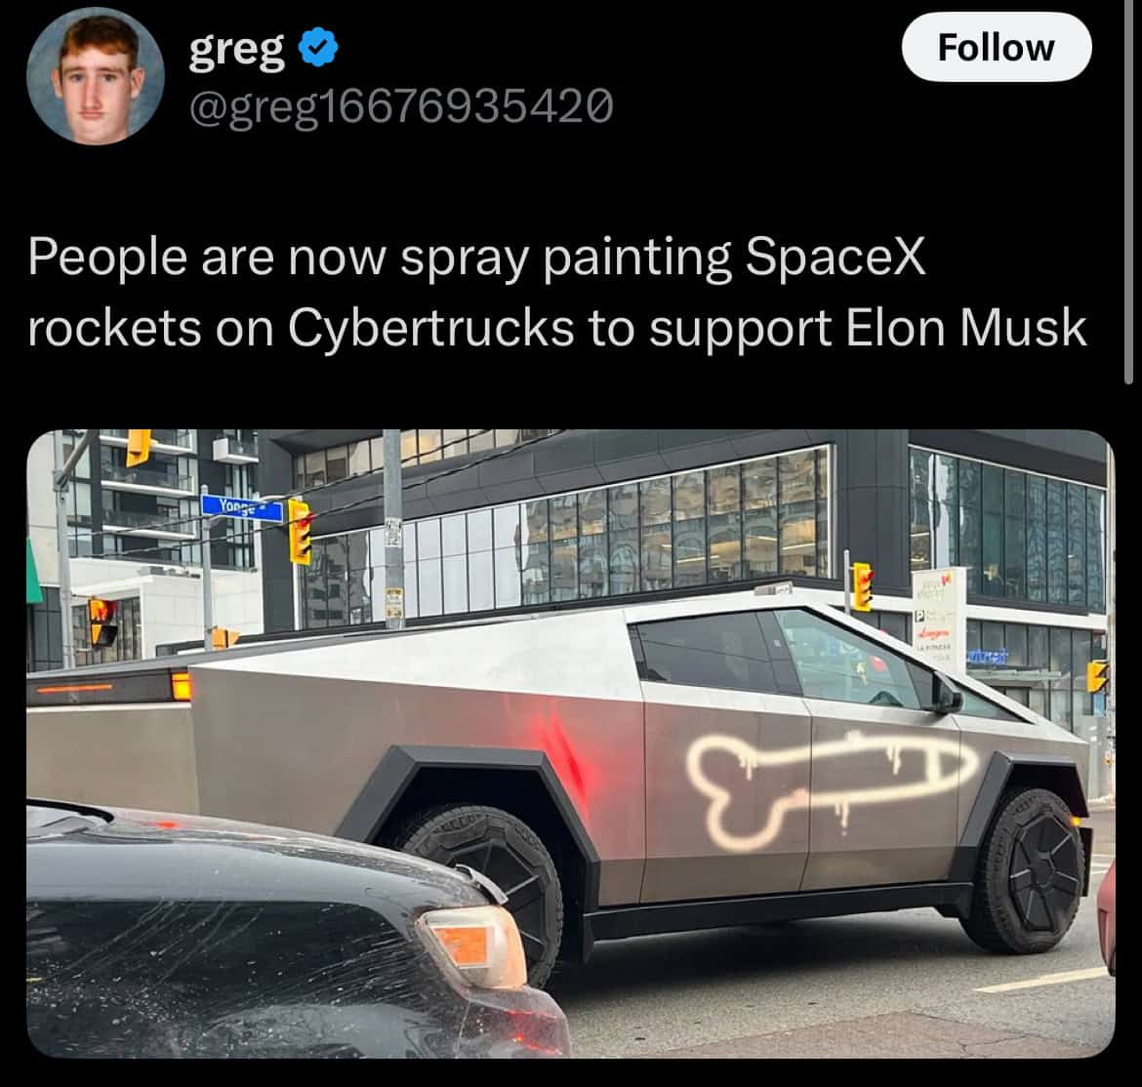Click the scrollbar on the right edge

tap(1128, 193)
